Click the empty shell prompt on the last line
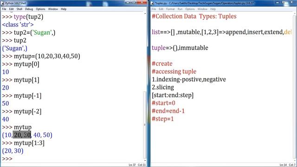The width and height of the screenshot is (297, 167). coord(7,159)
